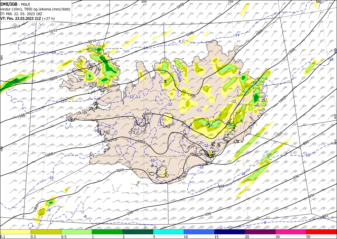
Task: Click the "15W" longitude label
Action: [231, 2]
